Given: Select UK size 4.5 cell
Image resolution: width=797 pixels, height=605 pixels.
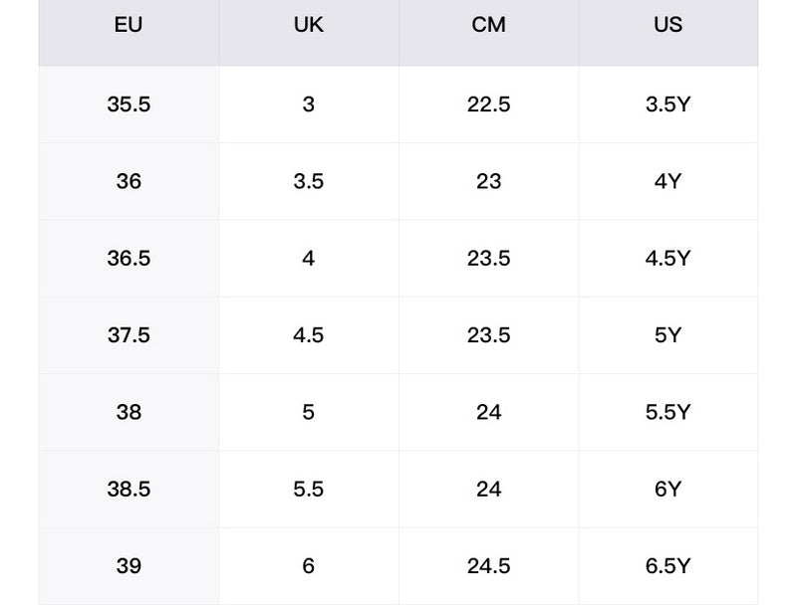Looking at the screenshot, I should [309, 335].
